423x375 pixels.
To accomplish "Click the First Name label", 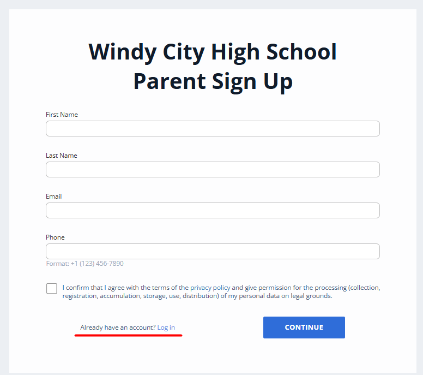I will [x=62, y=115].
